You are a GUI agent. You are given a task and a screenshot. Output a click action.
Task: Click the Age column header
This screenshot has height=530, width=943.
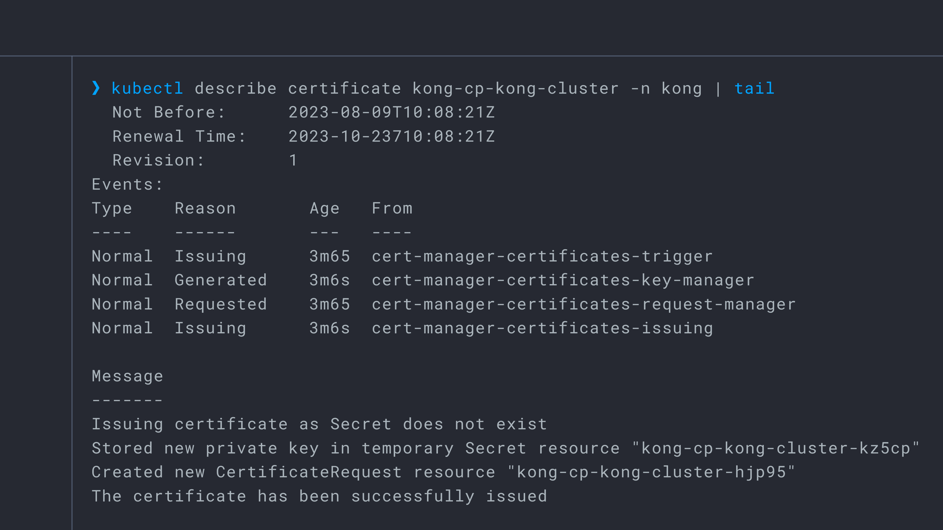[324, 208]
